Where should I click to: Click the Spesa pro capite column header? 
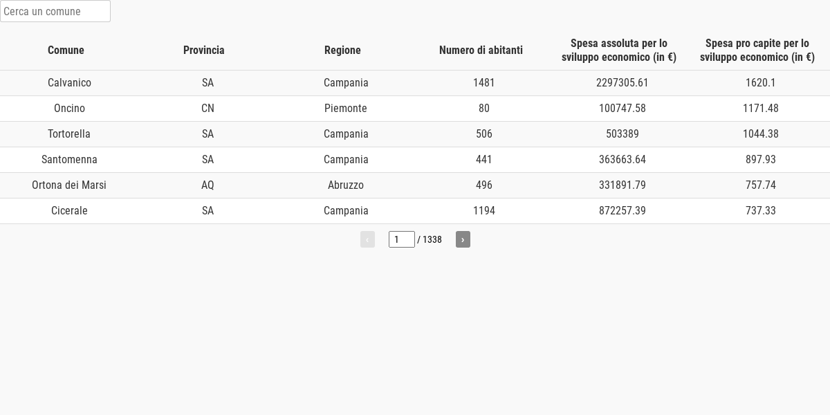click(x=757, y=50)
